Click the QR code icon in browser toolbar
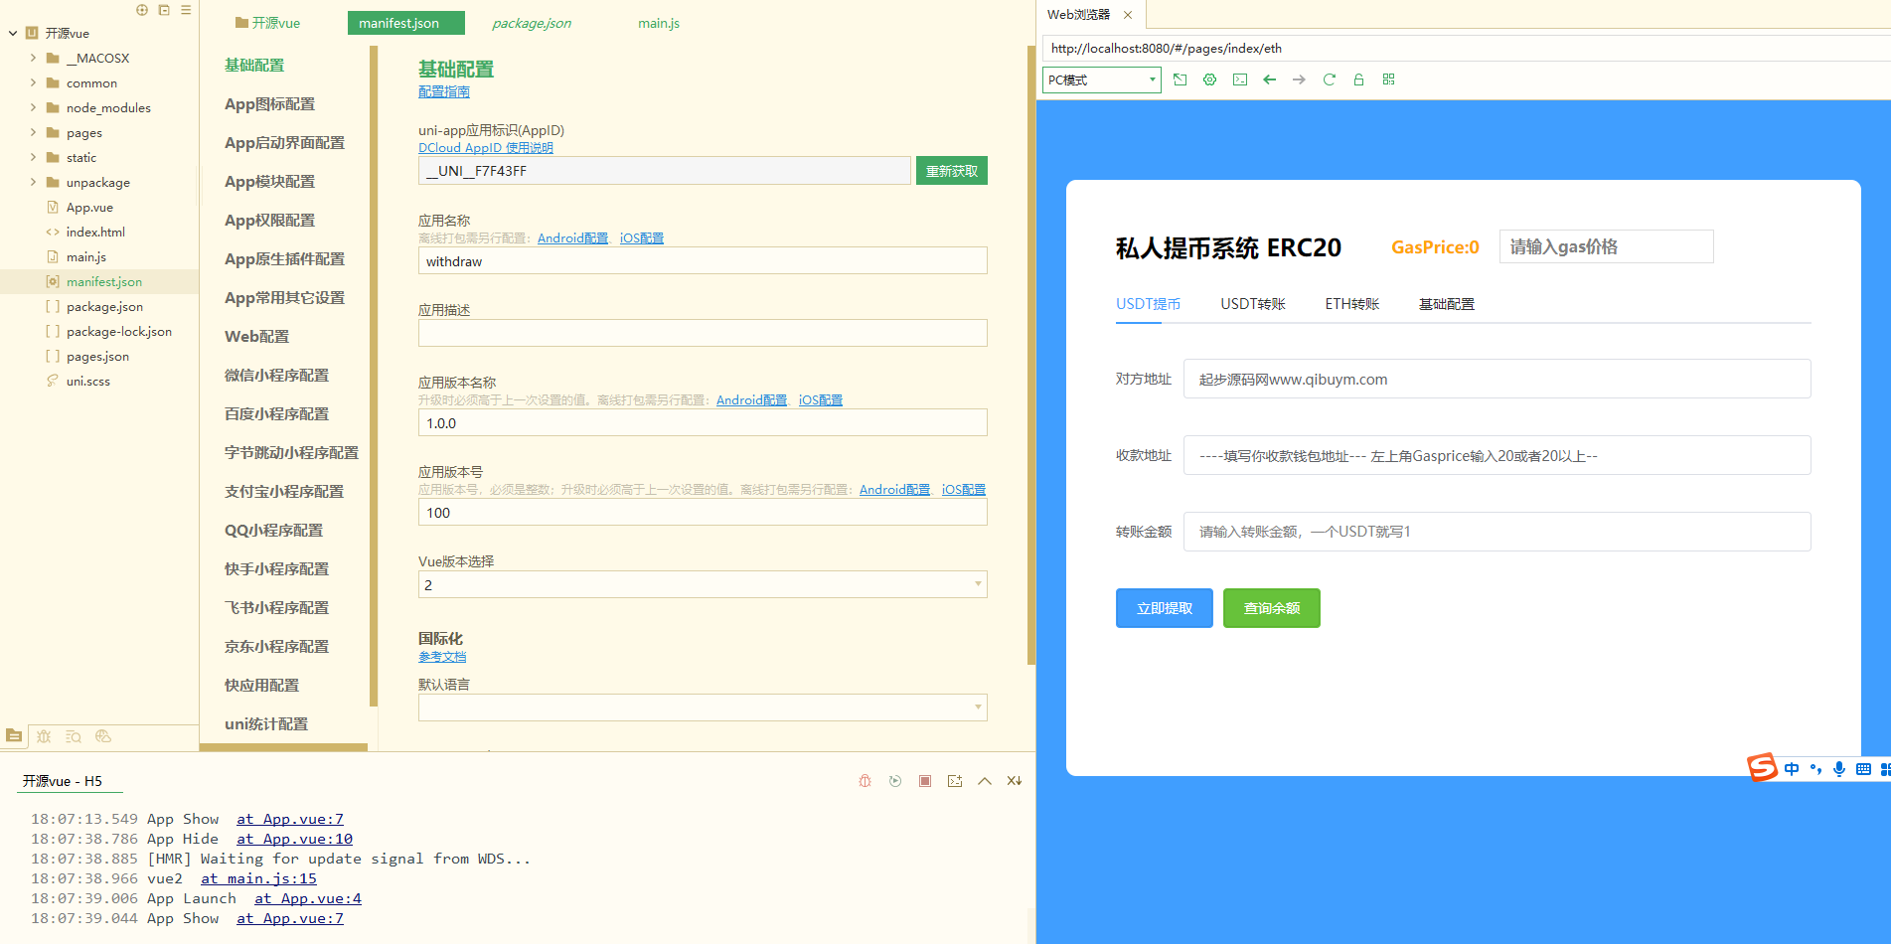Screen dimensions: 1891x944 (x=1388, y=79)
